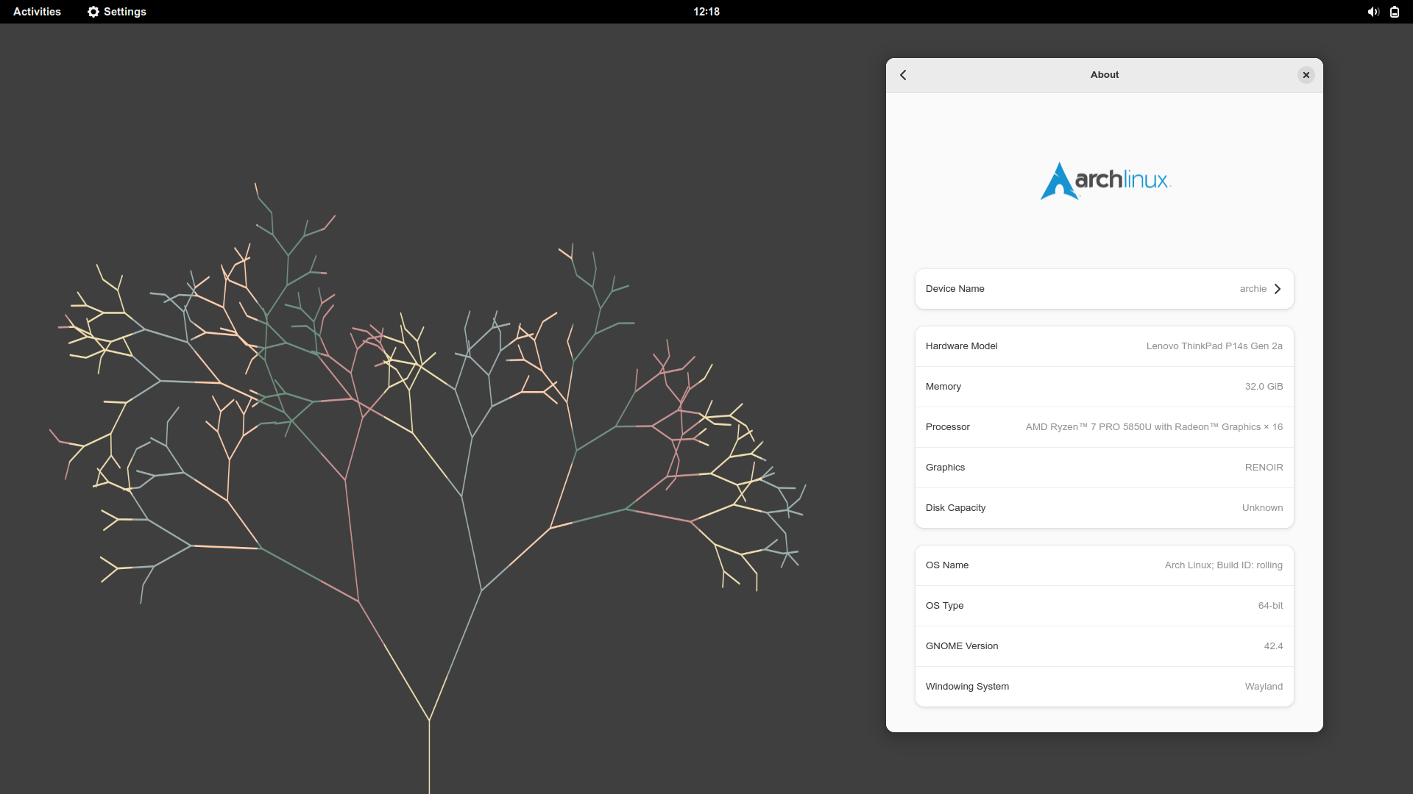Click the Arch Linux; Build ID: rolling value
This screenshot has width=1413, height=794.
(x=1223, y=565)
